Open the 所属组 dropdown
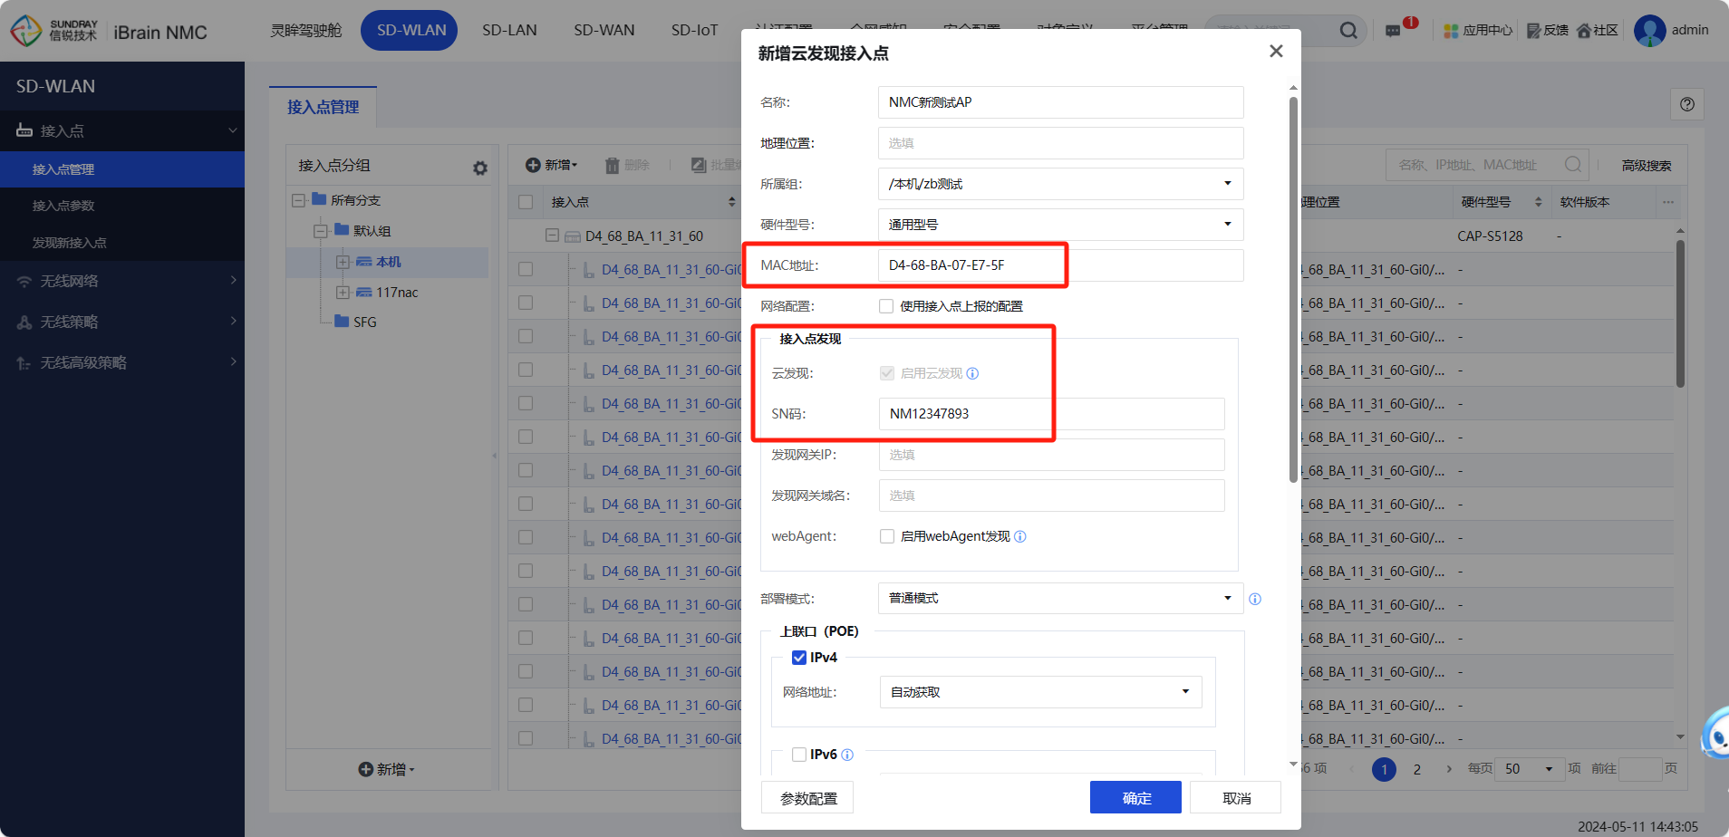This screenshot has height=837, width=1729. point(1060,184)
